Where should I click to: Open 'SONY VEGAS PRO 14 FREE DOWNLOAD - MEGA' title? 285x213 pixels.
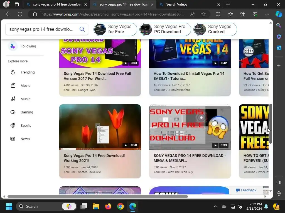point(190,158)
